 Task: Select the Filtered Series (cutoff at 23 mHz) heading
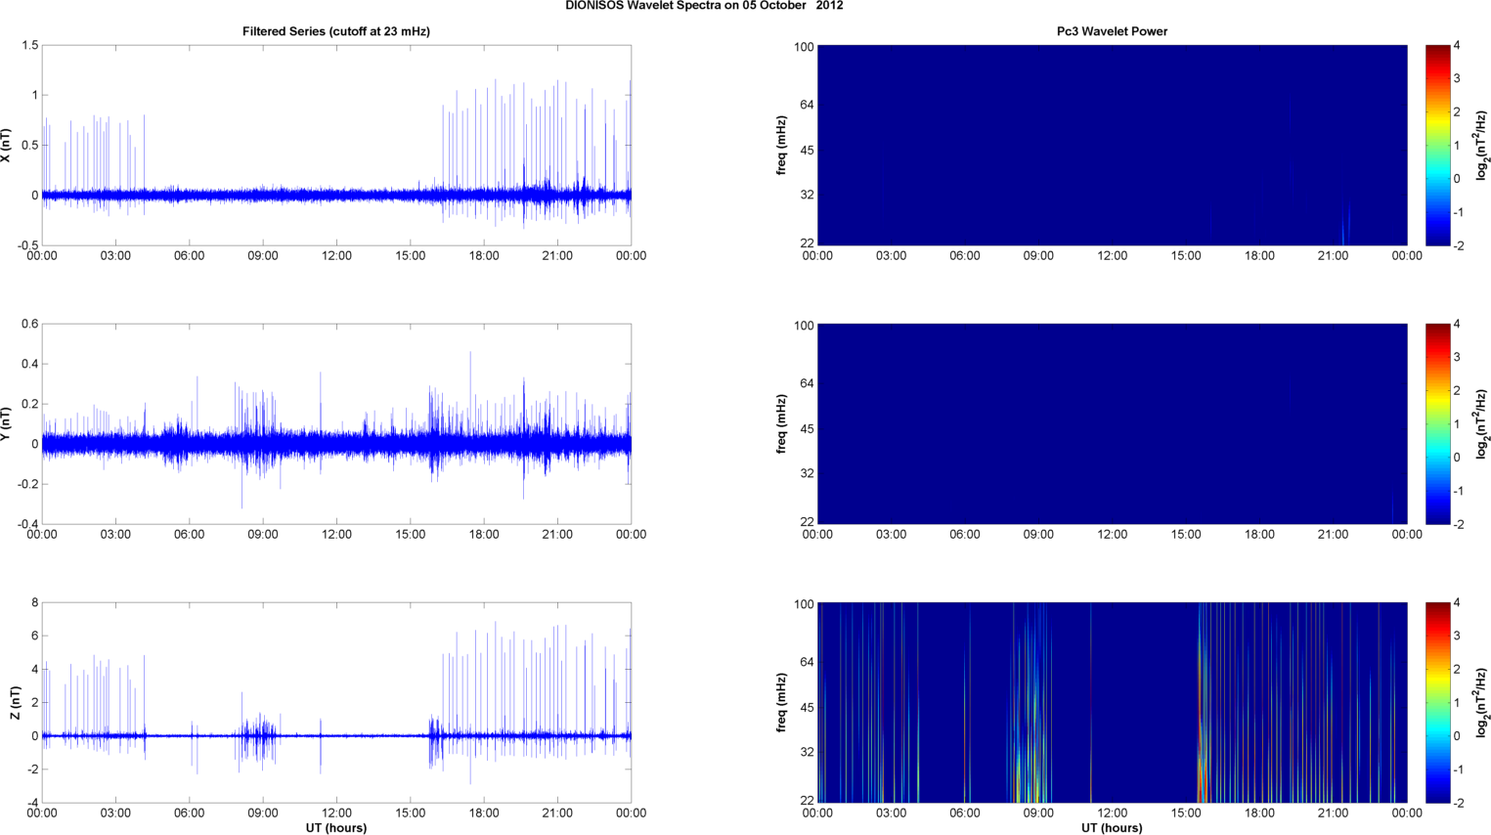pos(336,31)
